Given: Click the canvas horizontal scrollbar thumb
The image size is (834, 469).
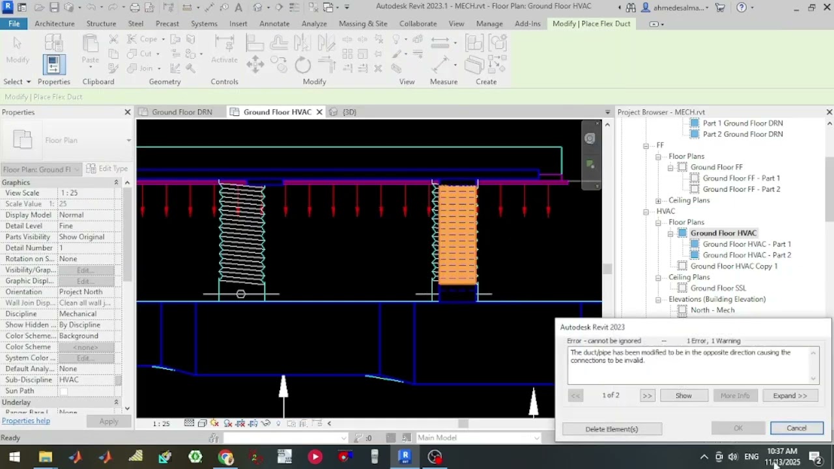Looking at the screenshot, I should 463,423.
